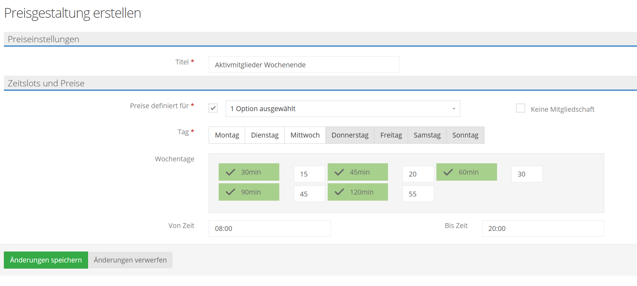Select Montag as the day

pos(227,135)
